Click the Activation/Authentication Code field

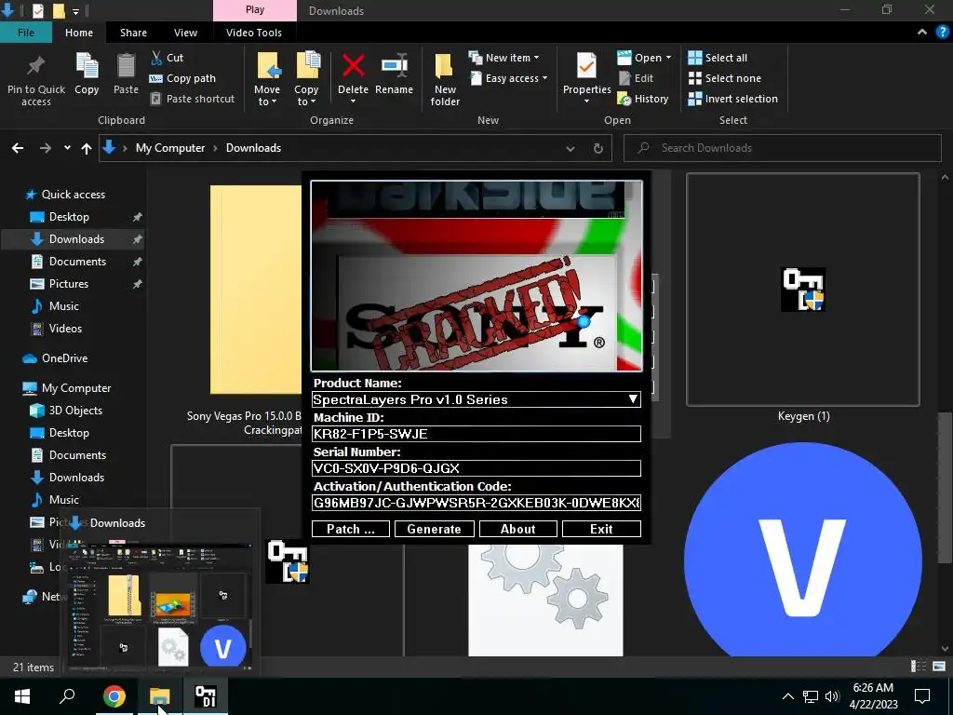tap(476, 503)
